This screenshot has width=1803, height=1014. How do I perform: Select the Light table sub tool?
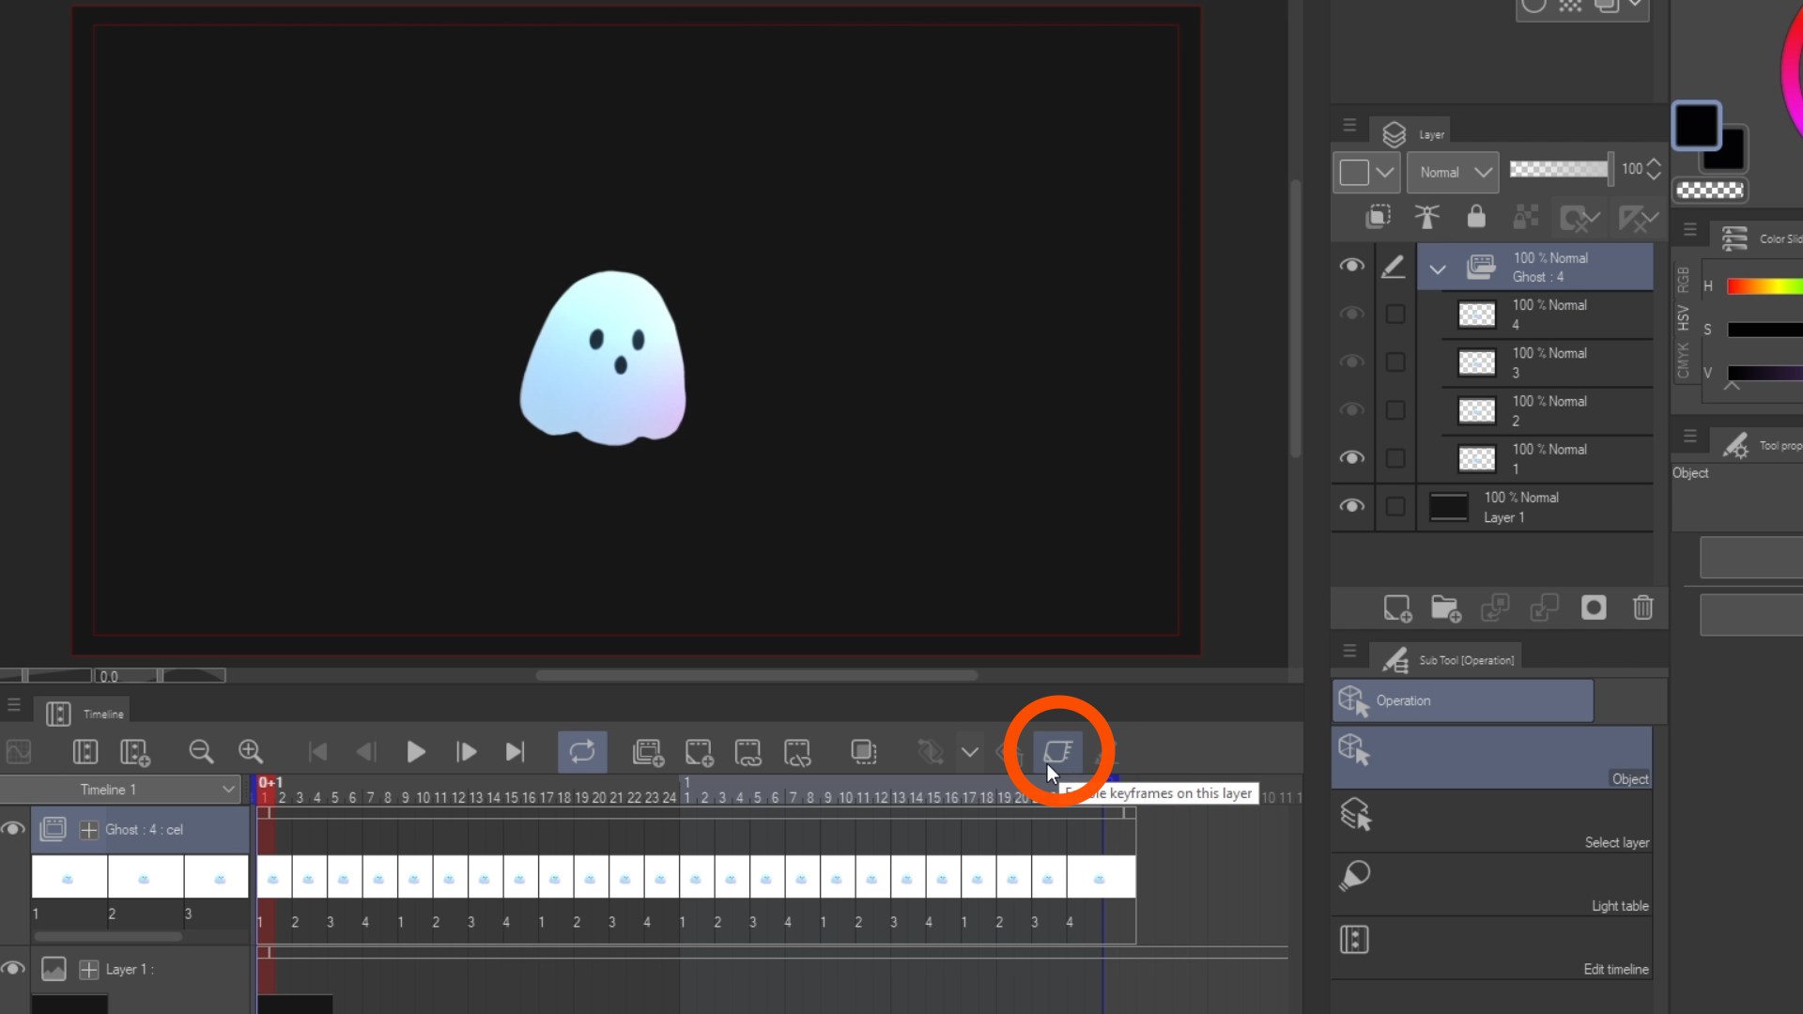point(1491,885)
